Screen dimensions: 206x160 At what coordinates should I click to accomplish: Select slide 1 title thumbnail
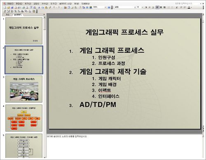click(x=24, y=31)
